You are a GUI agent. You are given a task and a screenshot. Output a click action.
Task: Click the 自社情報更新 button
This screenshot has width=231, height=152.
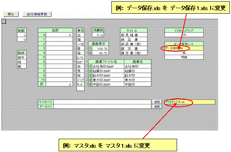(x=37, y=14)
